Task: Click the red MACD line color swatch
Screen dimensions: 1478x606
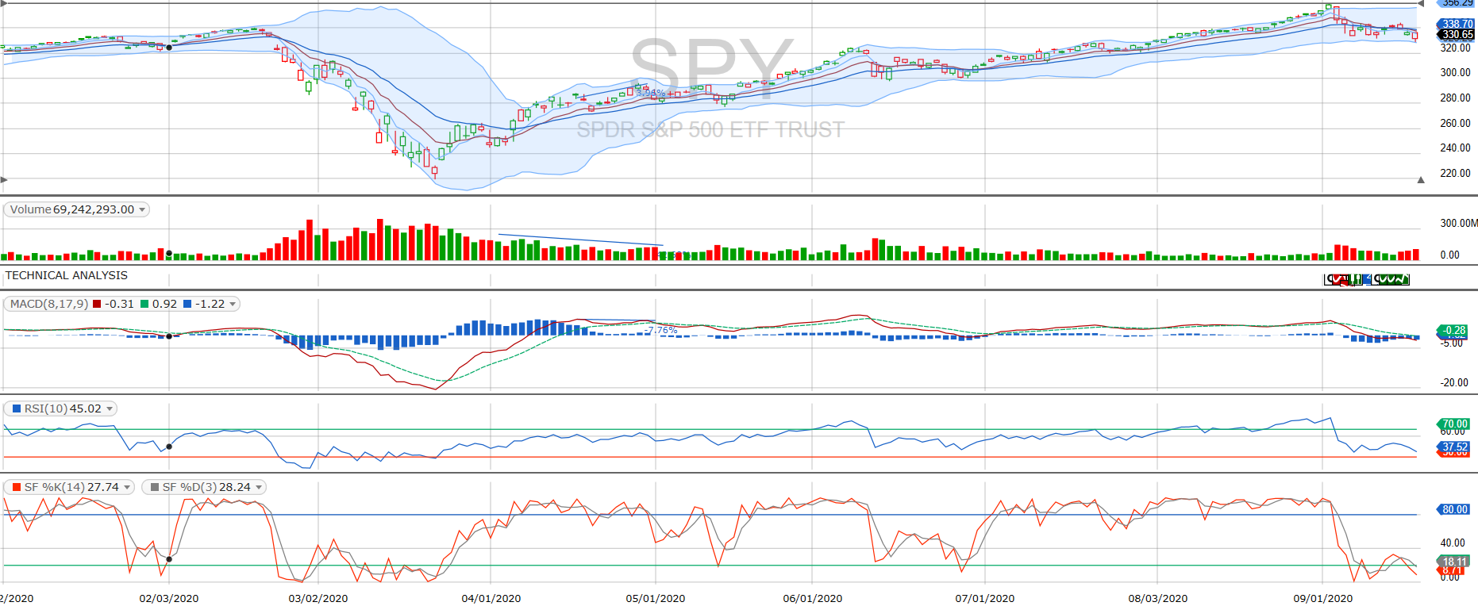Action: pos(97,304)
